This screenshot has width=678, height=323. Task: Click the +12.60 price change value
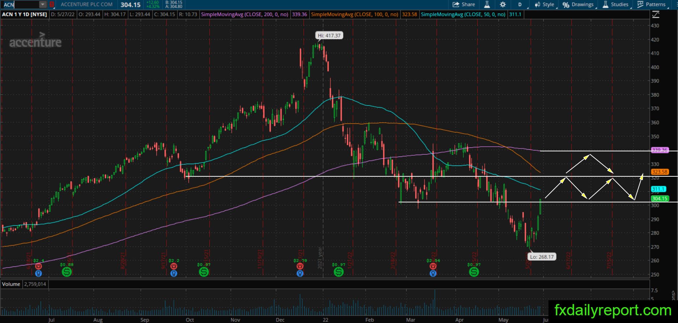[x=153, y=3]
